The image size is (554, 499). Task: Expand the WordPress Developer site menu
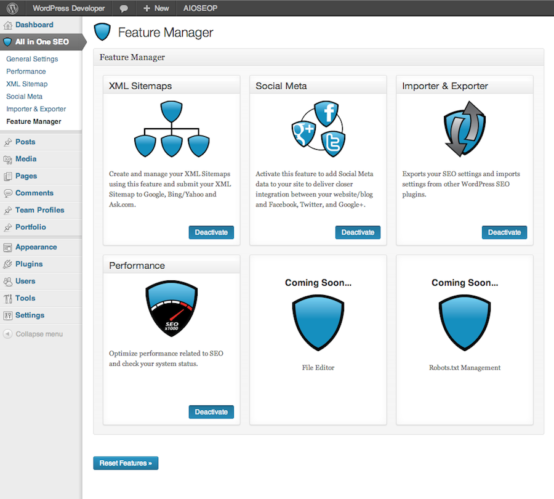68,9
